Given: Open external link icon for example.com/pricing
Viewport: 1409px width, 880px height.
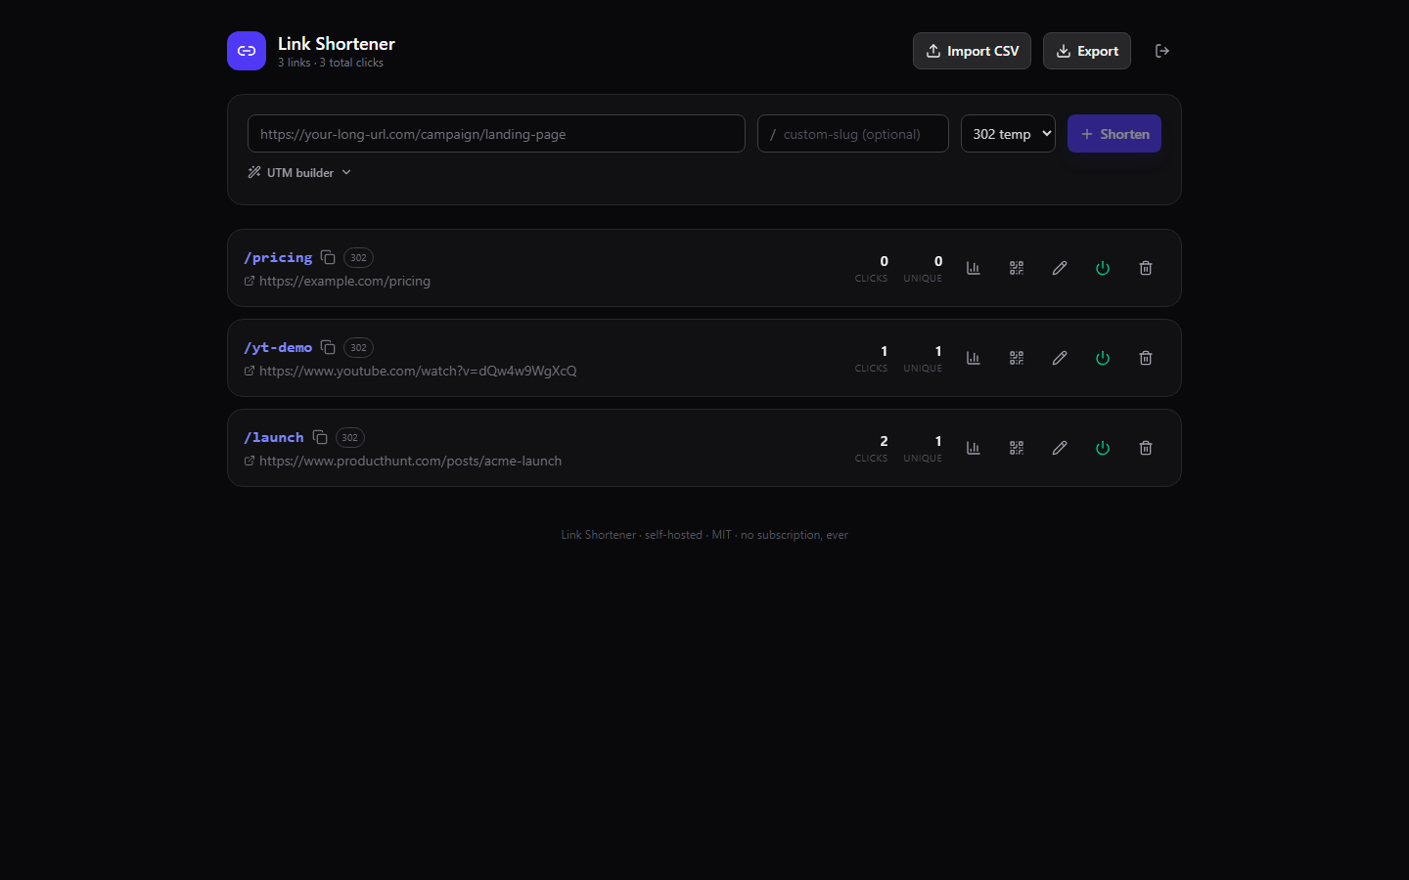Looking at the screenshot, I should click(250, 281).
